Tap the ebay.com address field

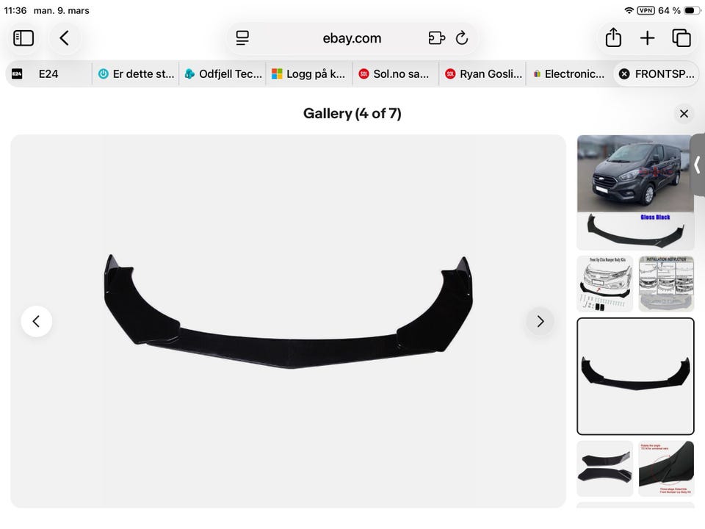[x=352, y=38]
